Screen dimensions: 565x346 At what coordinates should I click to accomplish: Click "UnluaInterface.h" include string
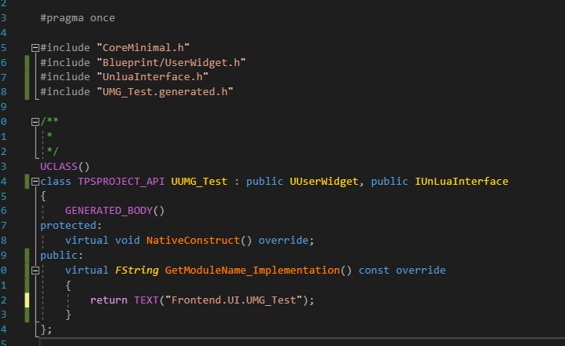pos(153,77)
